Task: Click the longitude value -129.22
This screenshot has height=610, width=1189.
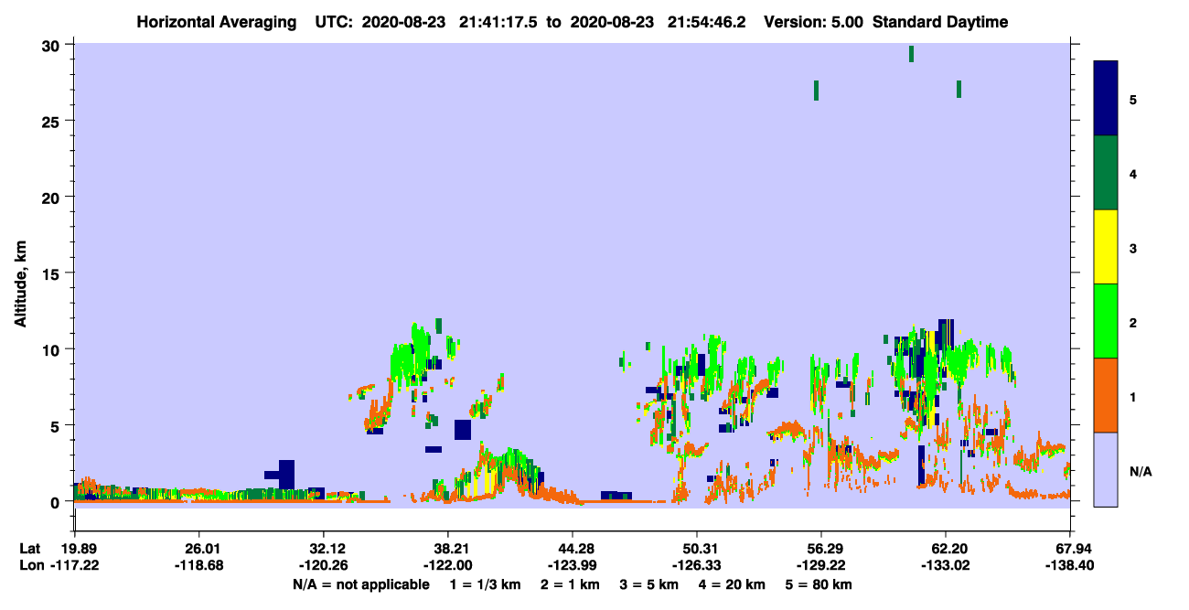Action: (x=821, y=566)
